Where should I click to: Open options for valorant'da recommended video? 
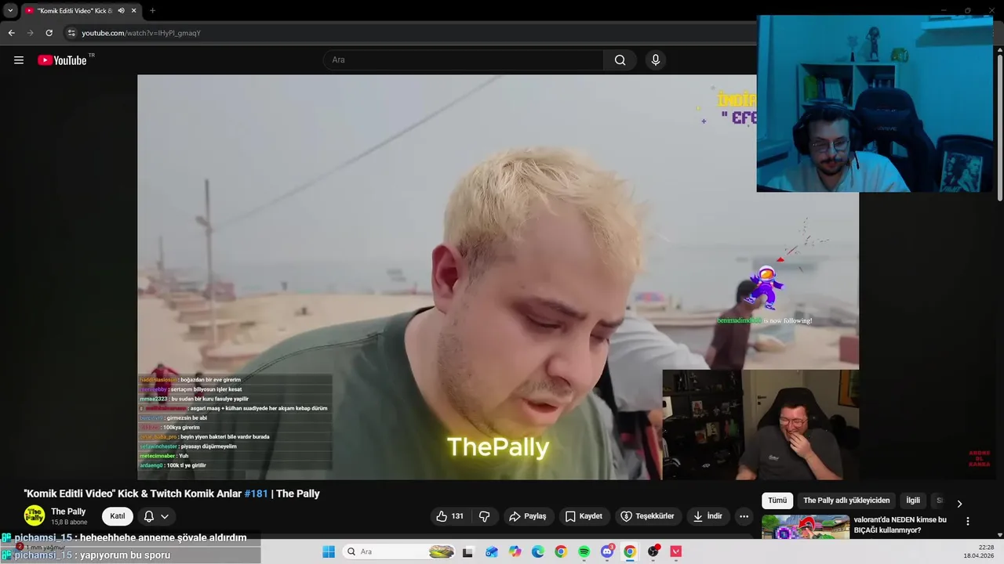(967, 521)
